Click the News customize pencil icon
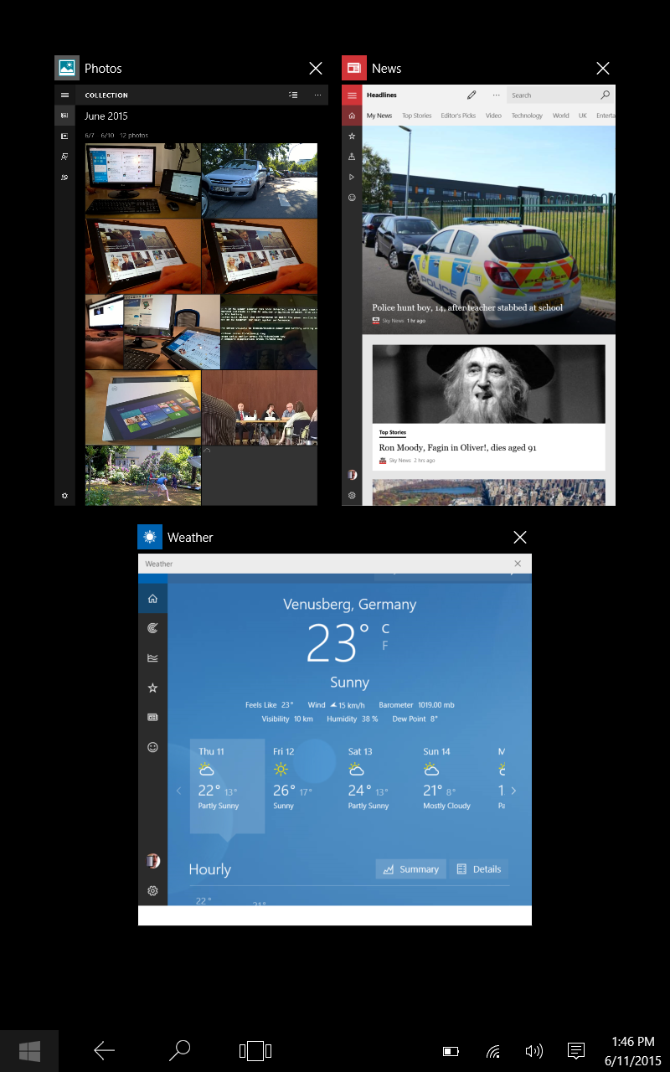This screenshot has width=670, height=1072. coord(472,95)
